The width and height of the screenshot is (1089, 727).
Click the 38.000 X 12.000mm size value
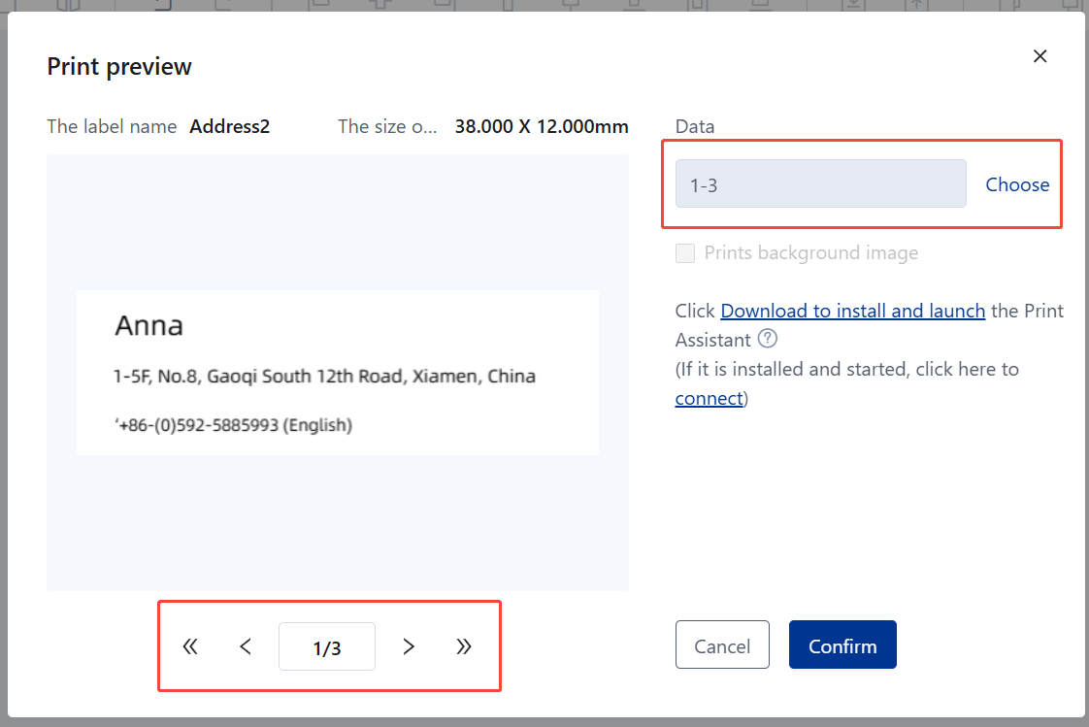[541, 126]
